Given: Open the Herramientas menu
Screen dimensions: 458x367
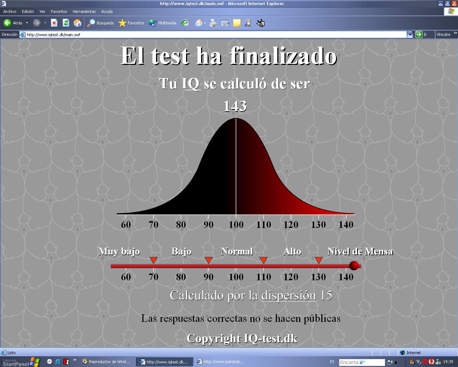Looking at the screenshot, I should [x=84, y=11].
